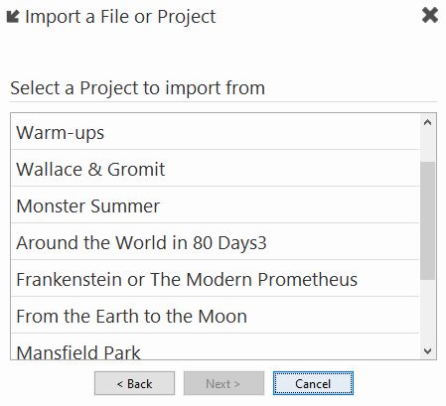Image resolution: width=446 pixels, height=406 pixels.
Task: Click the scrollbar down arrow
Action: point(427,350)
